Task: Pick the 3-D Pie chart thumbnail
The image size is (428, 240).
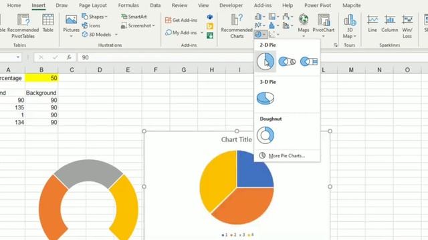Action: click(265, 98)
